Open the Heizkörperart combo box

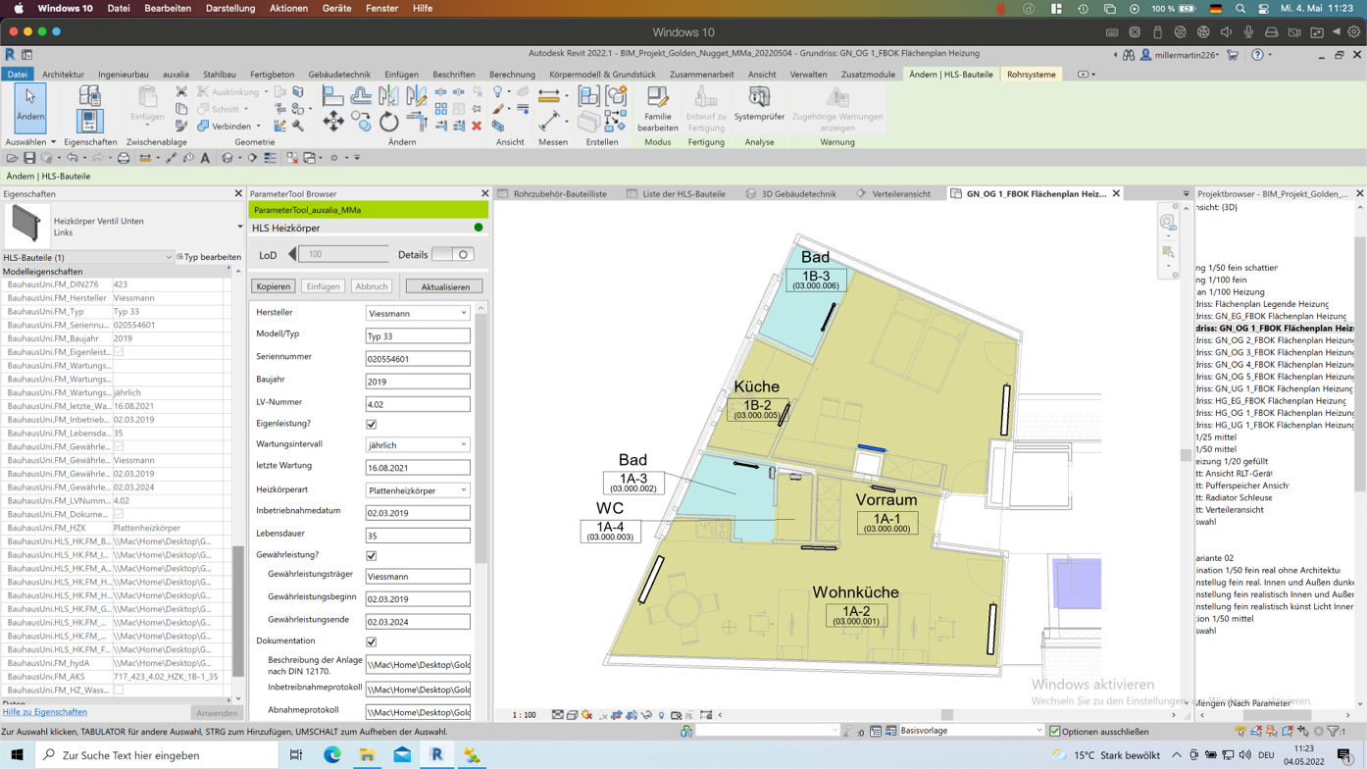[418, 490]
